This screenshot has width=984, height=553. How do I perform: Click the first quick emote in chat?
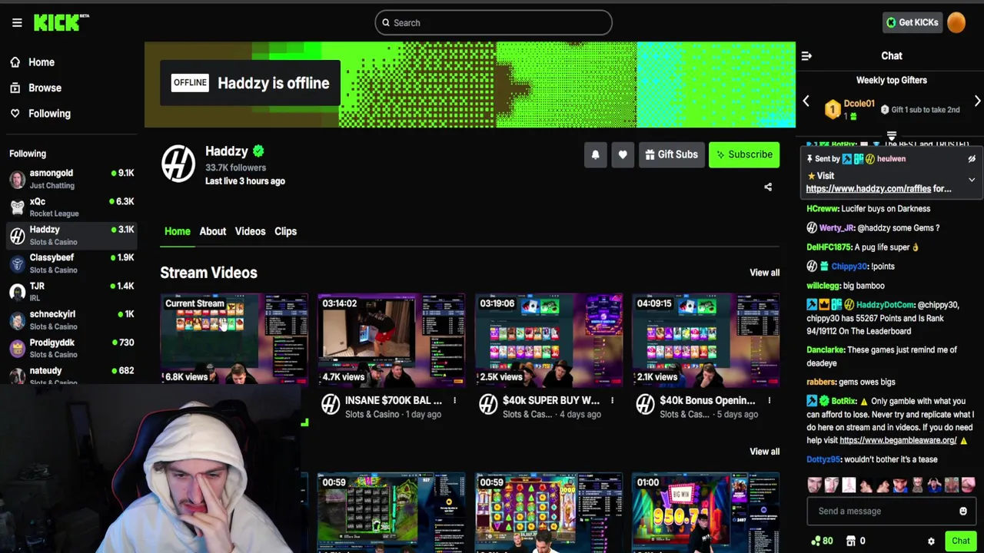coord(815,485)
